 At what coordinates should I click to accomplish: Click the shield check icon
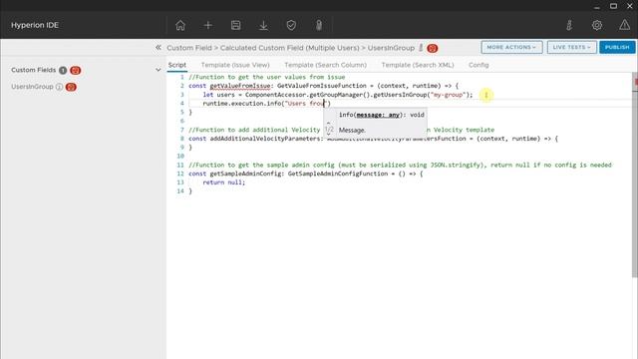pyautogui.click(x=291, y=25)
